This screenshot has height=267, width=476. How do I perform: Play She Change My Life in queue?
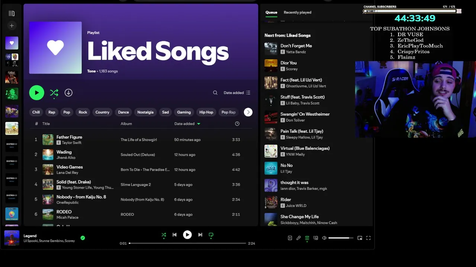coord(316,219)
